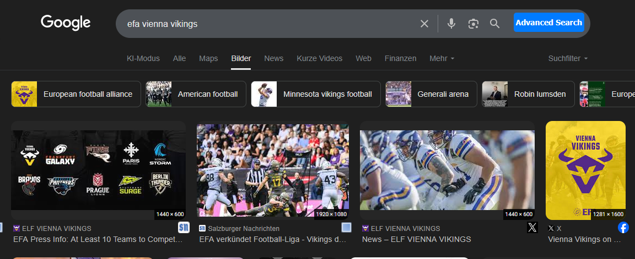Viewport: 635px width, 259px height.
Task: Click the 1920 × 1080 size label
Action: point(332,214)
